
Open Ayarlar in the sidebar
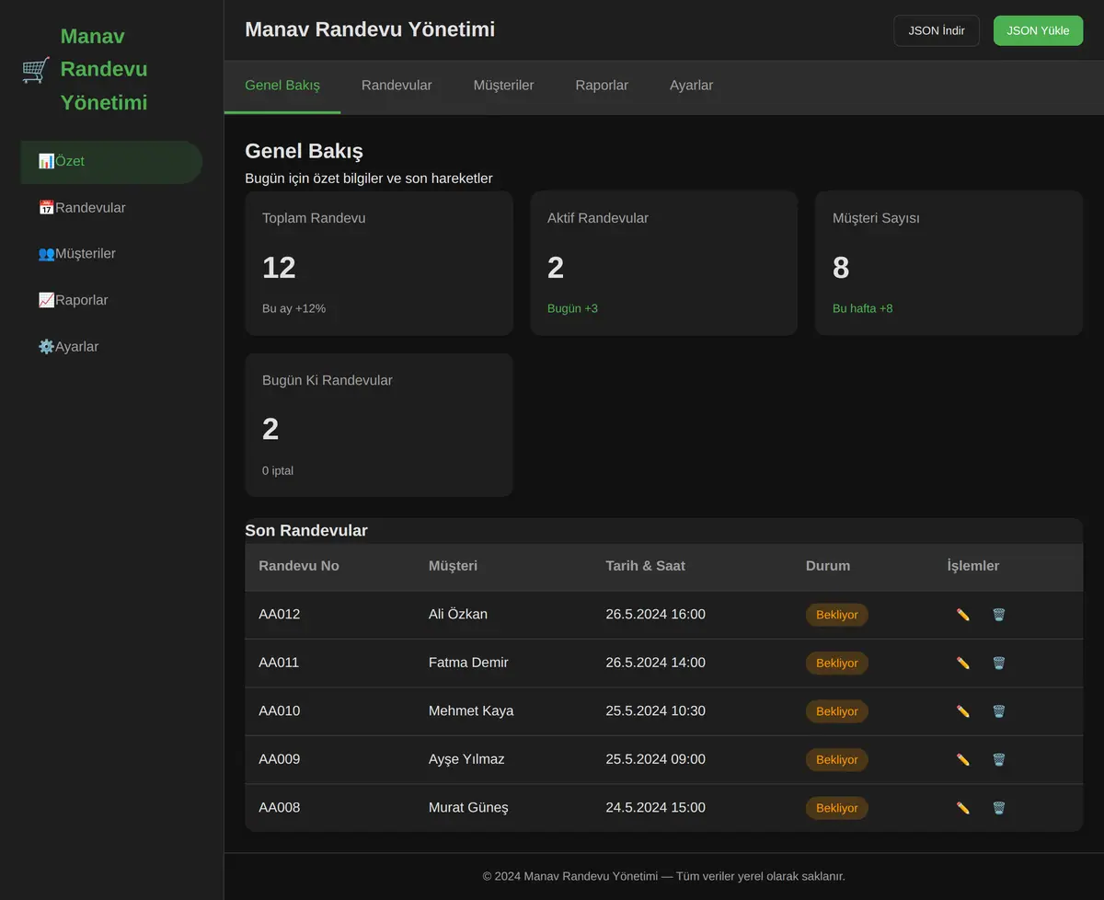pos(111,347)
